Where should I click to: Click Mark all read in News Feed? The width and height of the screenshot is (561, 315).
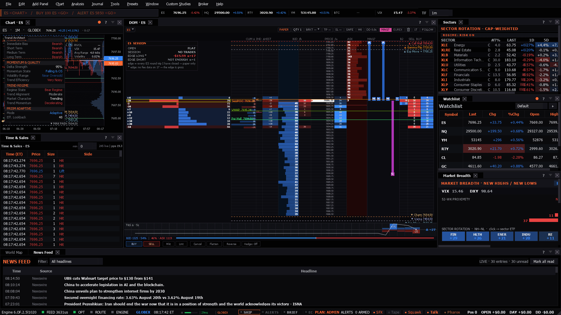(543, 261)
